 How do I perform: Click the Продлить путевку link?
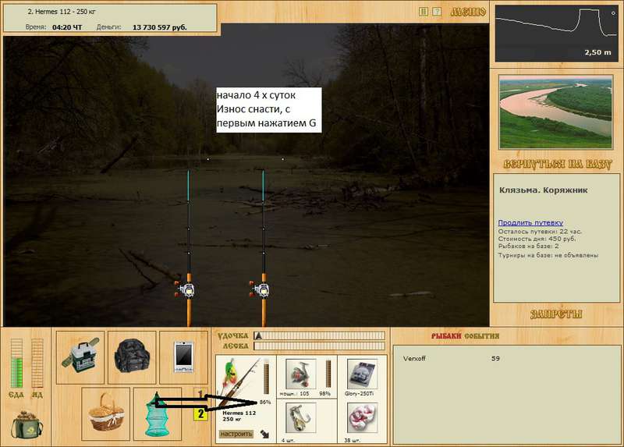click(x=530, y=222)
